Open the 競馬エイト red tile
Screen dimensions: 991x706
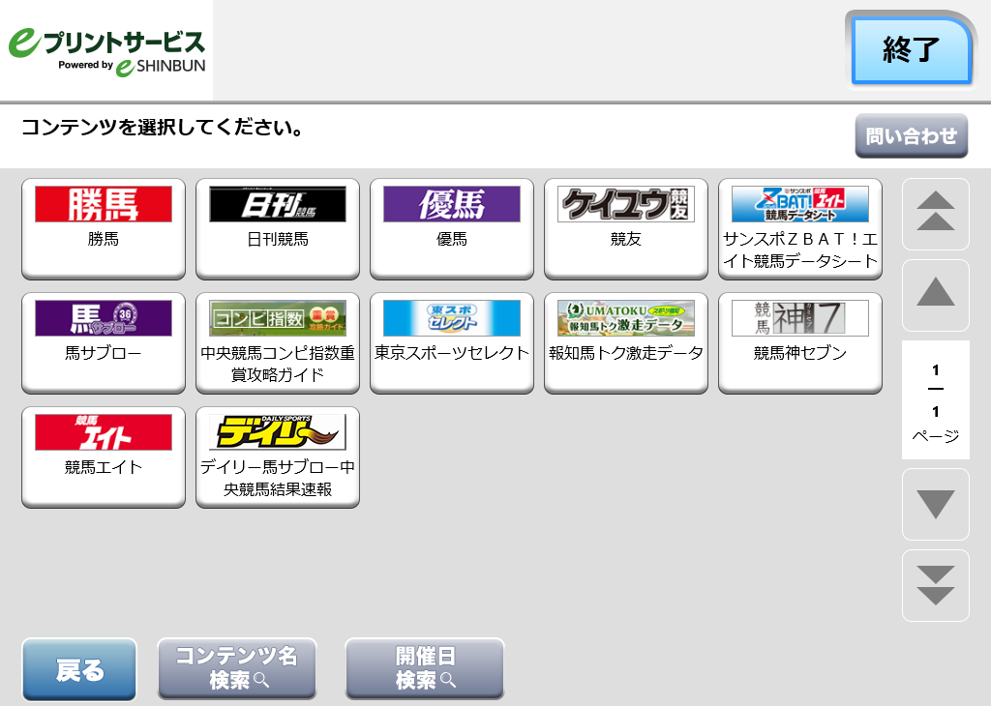104,457
